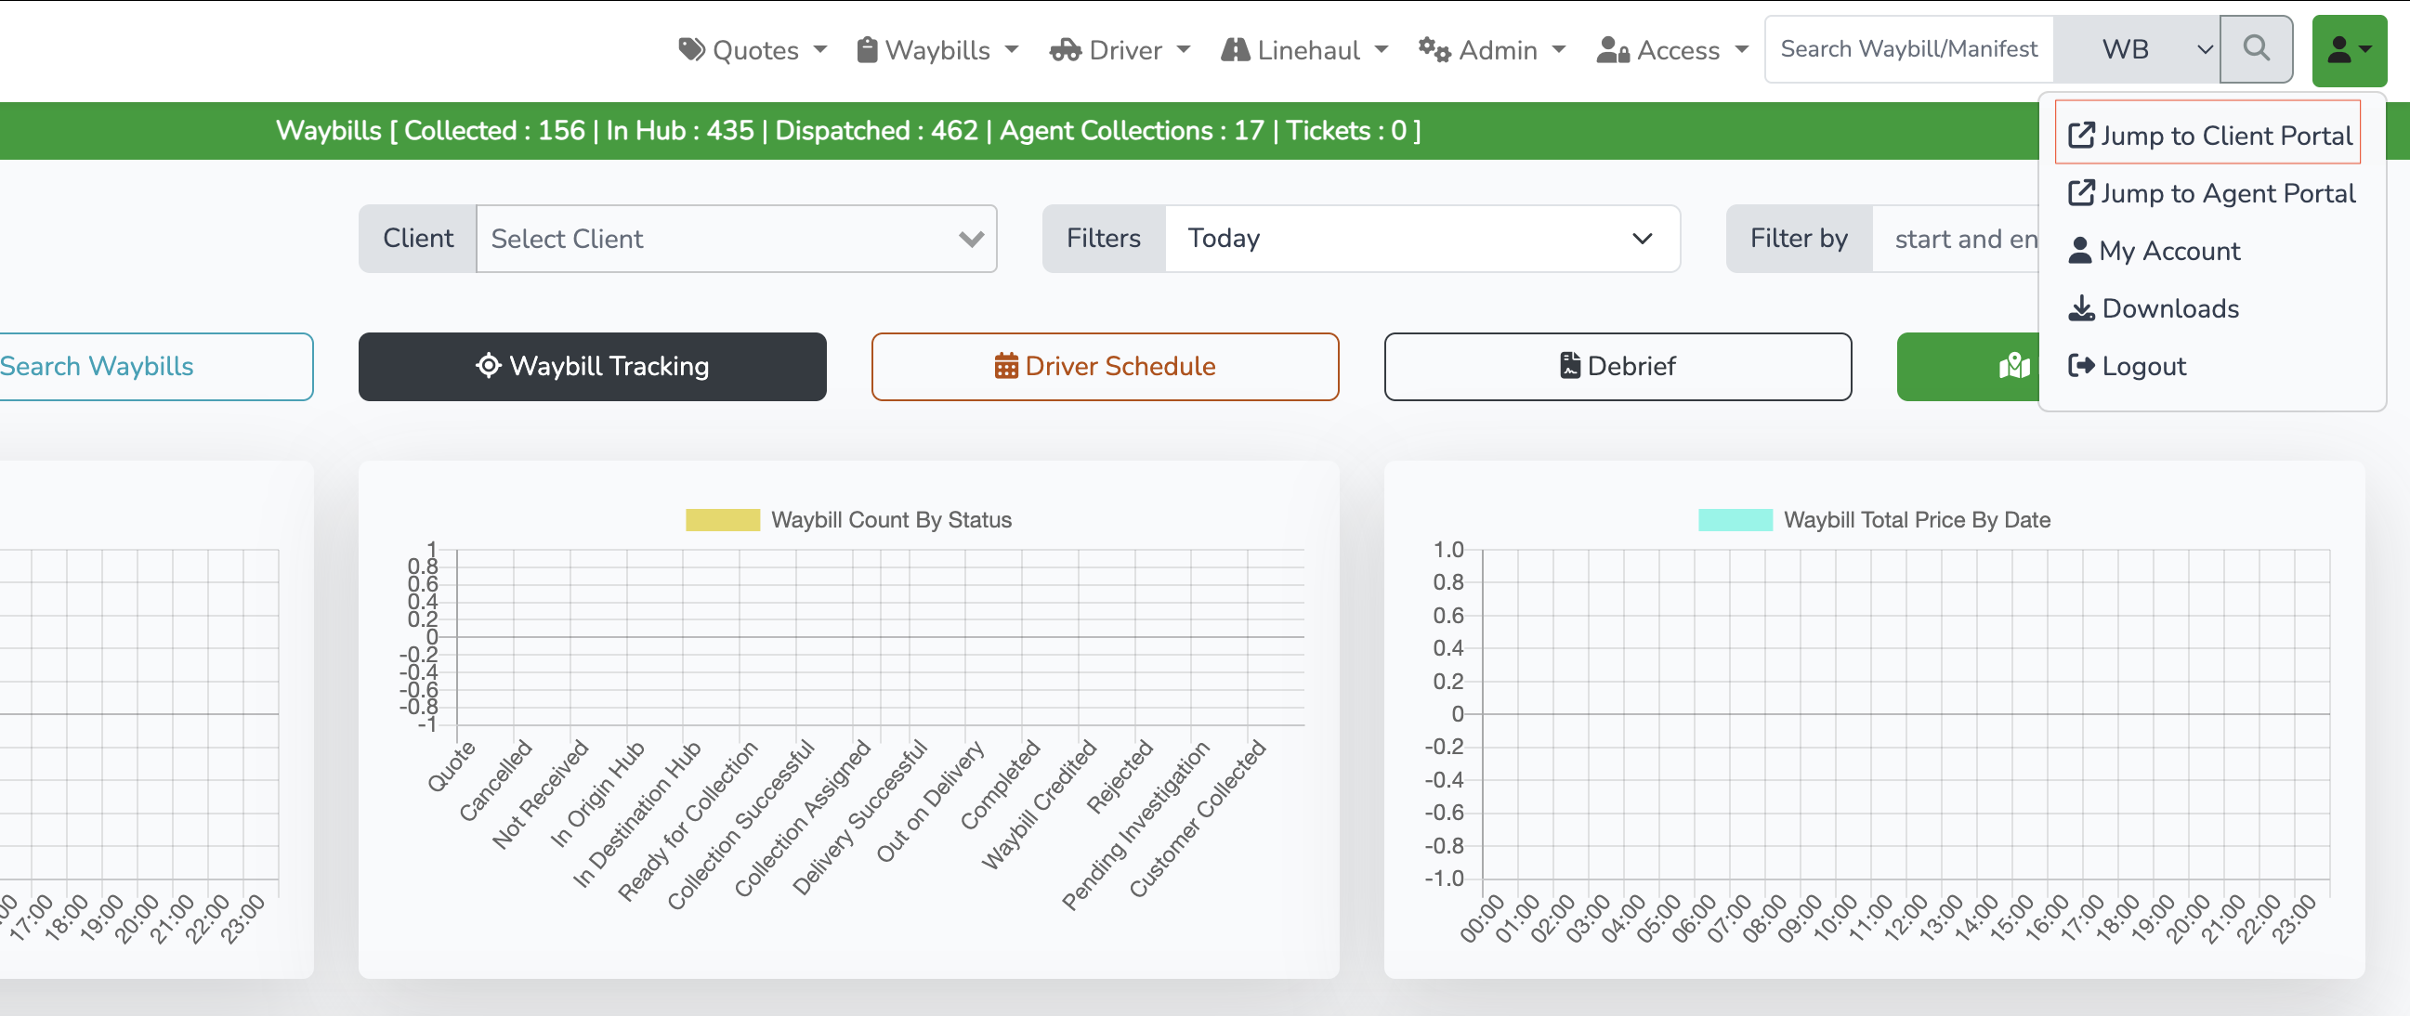This screenshot has height=1016, width=2410.
Task: Focus the Search Waybill/Manifest field
Action: [1908, 49]
